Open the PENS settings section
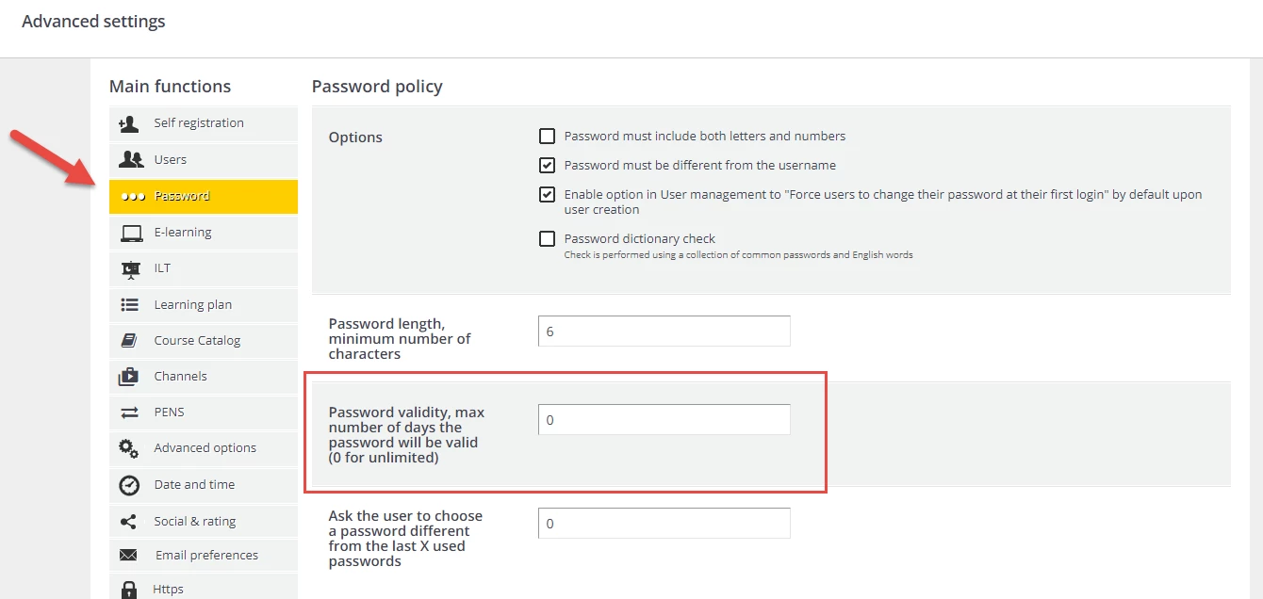This screenshot has height=599, width=1263. coord(170,413)
